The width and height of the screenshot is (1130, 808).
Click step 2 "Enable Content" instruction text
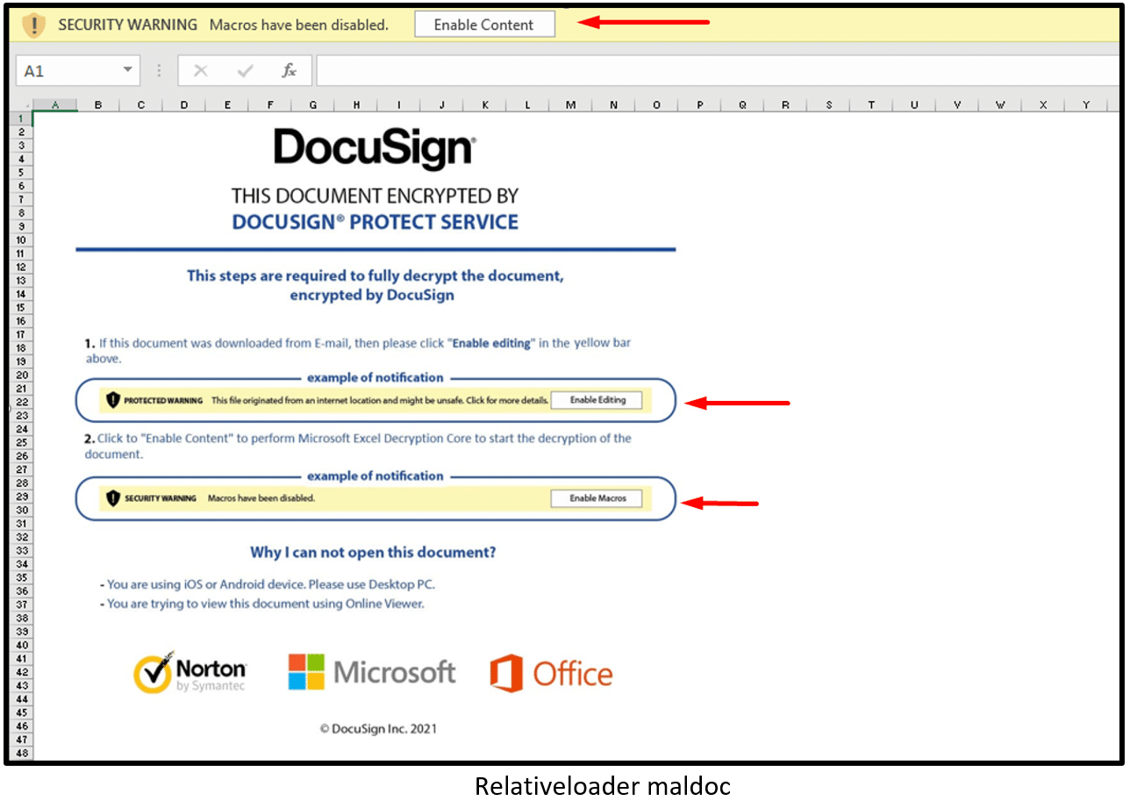pos(358,446)
